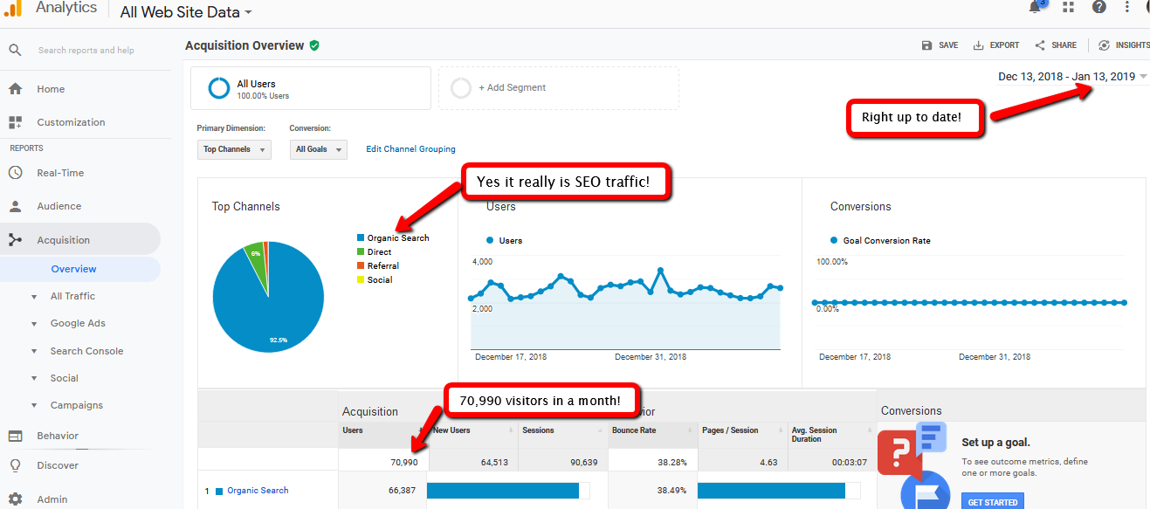
Task: Click the + Add Segment box
Action: coord(559,88)
